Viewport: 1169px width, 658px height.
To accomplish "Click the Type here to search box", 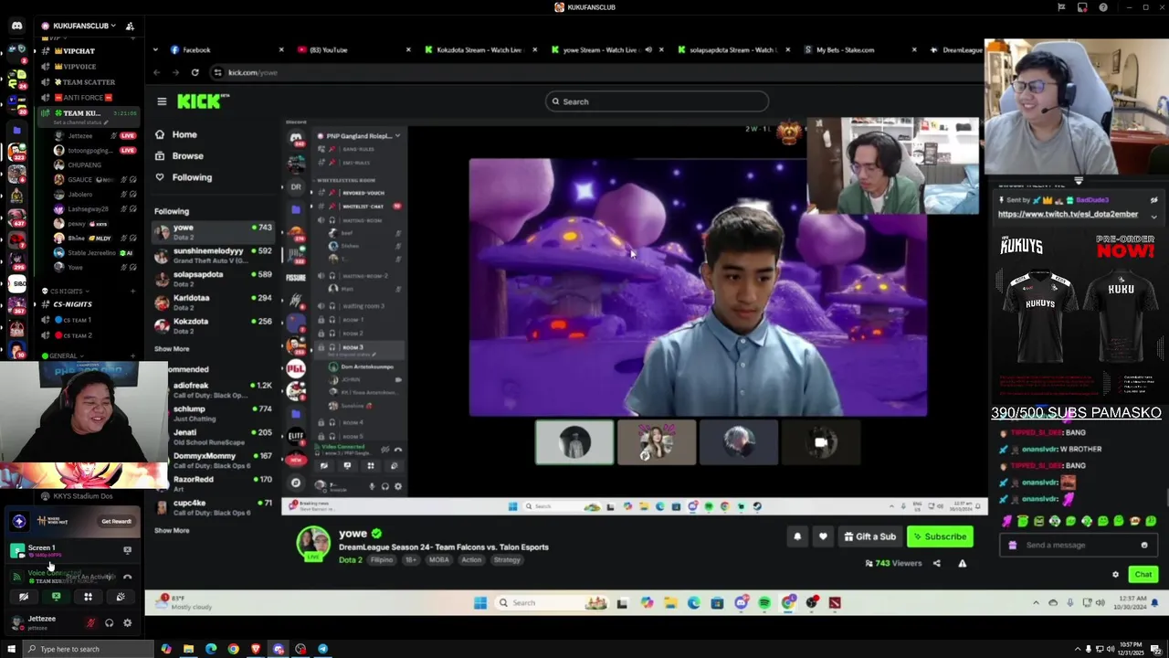I will 87,649.
